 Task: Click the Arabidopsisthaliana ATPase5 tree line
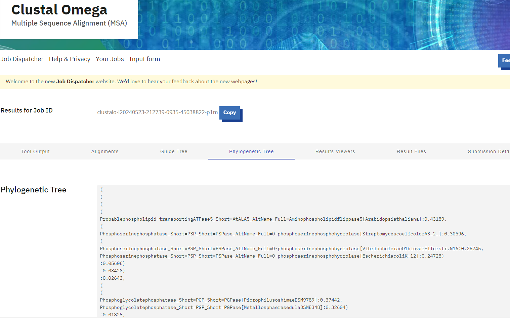(x=273, y=219)
